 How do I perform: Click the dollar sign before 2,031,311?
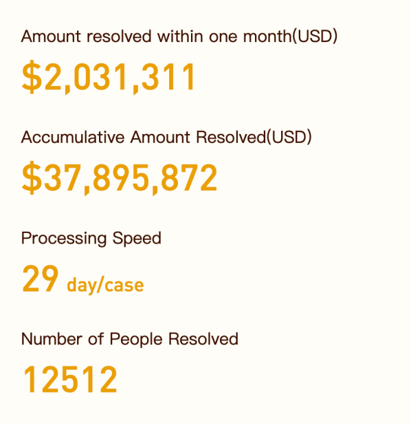coord(32,77)
